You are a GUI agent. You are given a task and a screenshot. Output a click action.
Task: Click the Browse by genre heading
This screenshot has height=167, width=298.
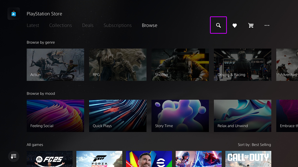(41, 42)
